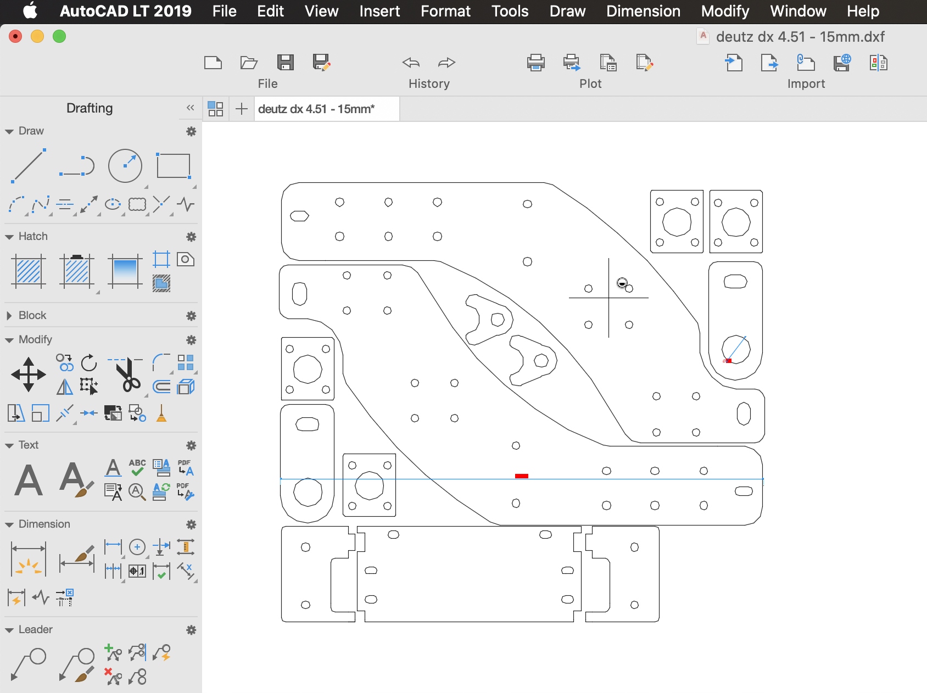Click the new drawing tab plus button
The width and height of the screenshot is (927, 693).
pos(241,109)
